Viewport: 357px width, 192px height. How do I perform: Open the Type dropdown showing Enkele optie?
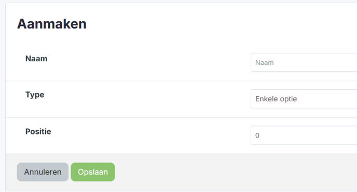(x=304, y=99)
